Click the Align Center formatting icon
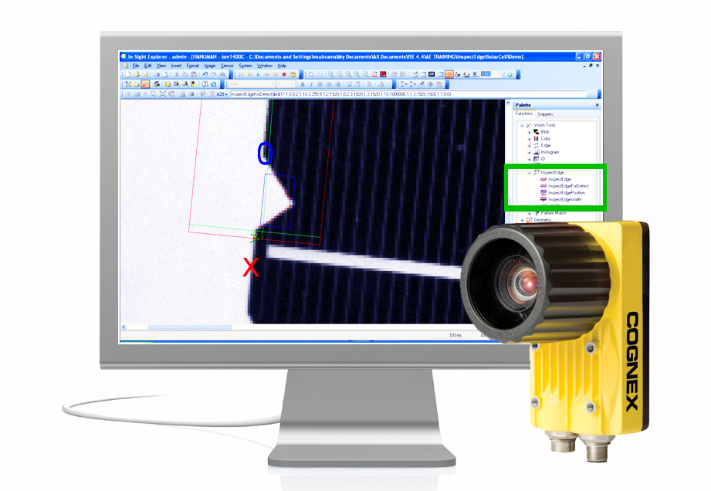This screenshot has width=711, height=491. (x=329, y=84)
